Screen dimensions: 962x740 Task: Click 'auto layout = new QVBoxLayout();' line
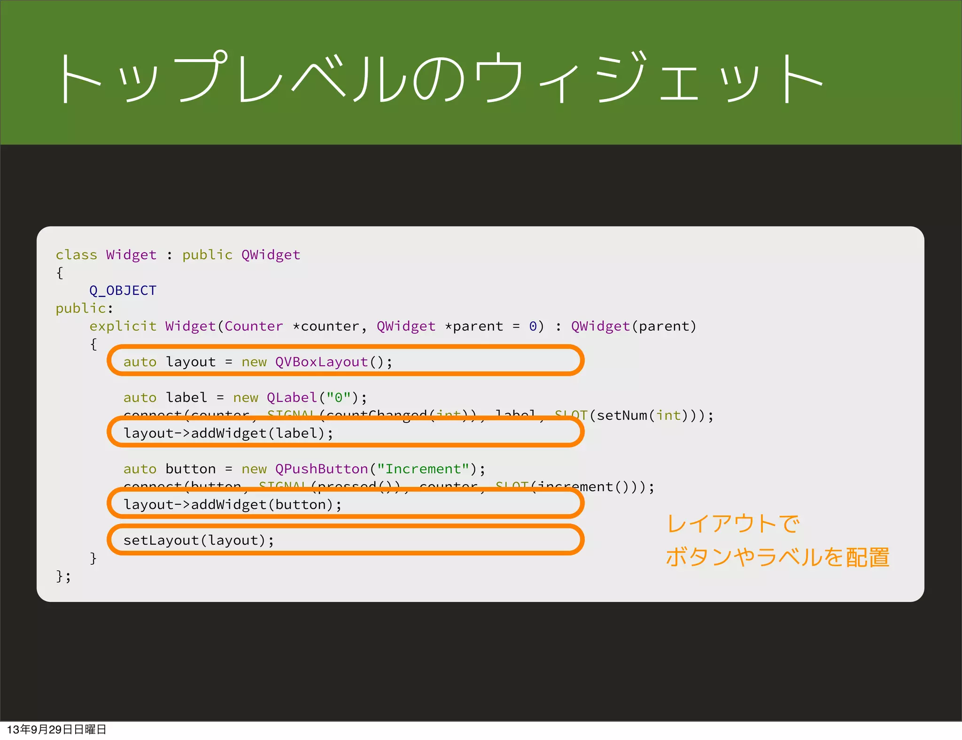[x=258, y=362]
